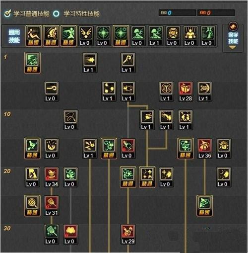This screenshot has width=248, height=253.
Task: Select the jack-o-lantern skill at Lv 29
Action: pos(128,235)
